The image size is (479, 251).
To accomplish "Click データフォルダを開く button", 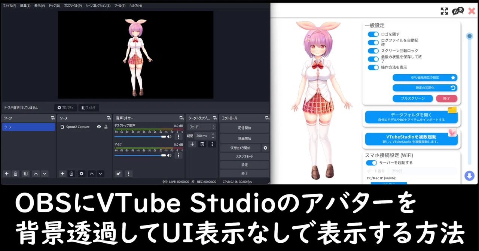I will 411,117.
